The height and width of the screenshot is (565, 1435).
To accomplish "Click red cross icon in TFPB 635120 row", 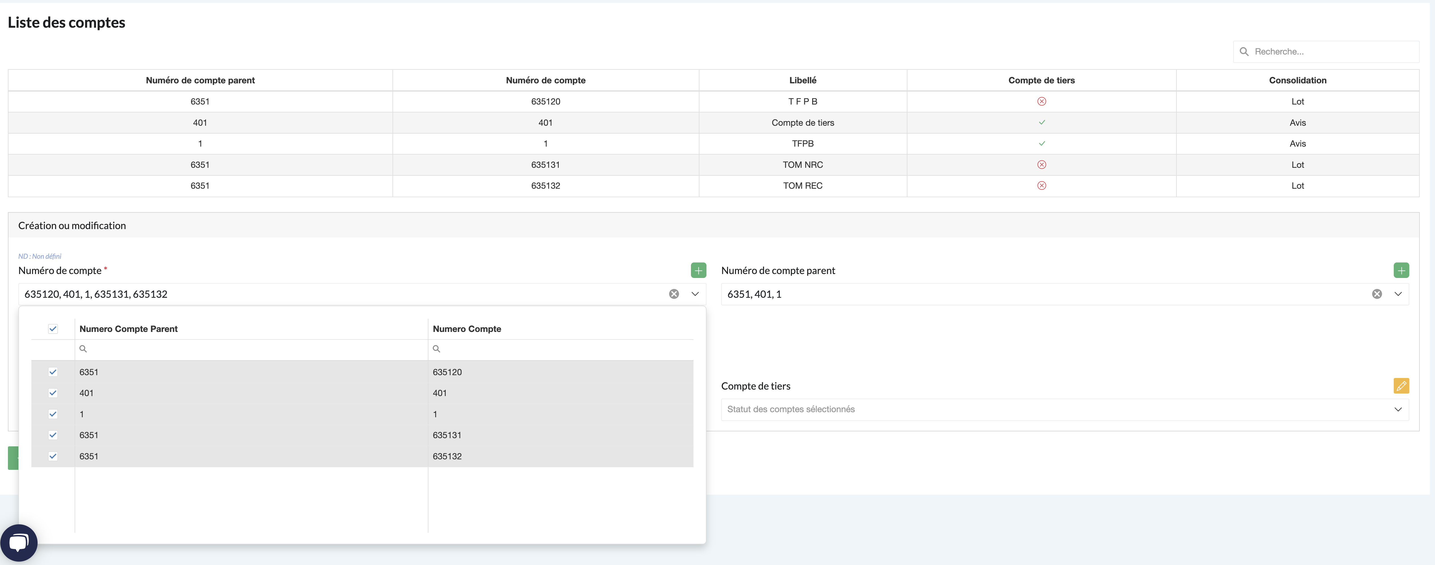I will 1041,101.
